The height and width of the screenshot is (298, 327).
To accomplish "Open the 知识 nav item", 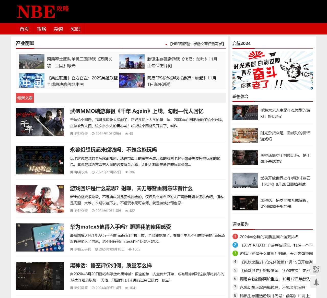I will click(76, 29).
